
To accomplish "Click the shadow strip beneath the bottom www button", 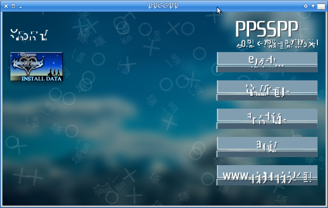I will coord(267,183).
